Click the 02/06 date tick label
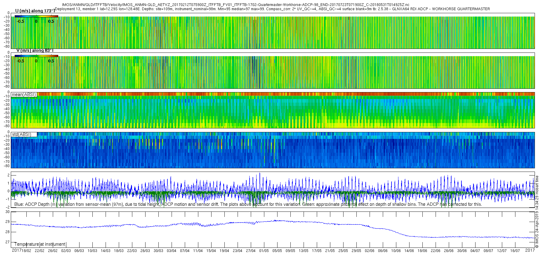The height and width of the screenshot is (255, 540). point(370,251)
